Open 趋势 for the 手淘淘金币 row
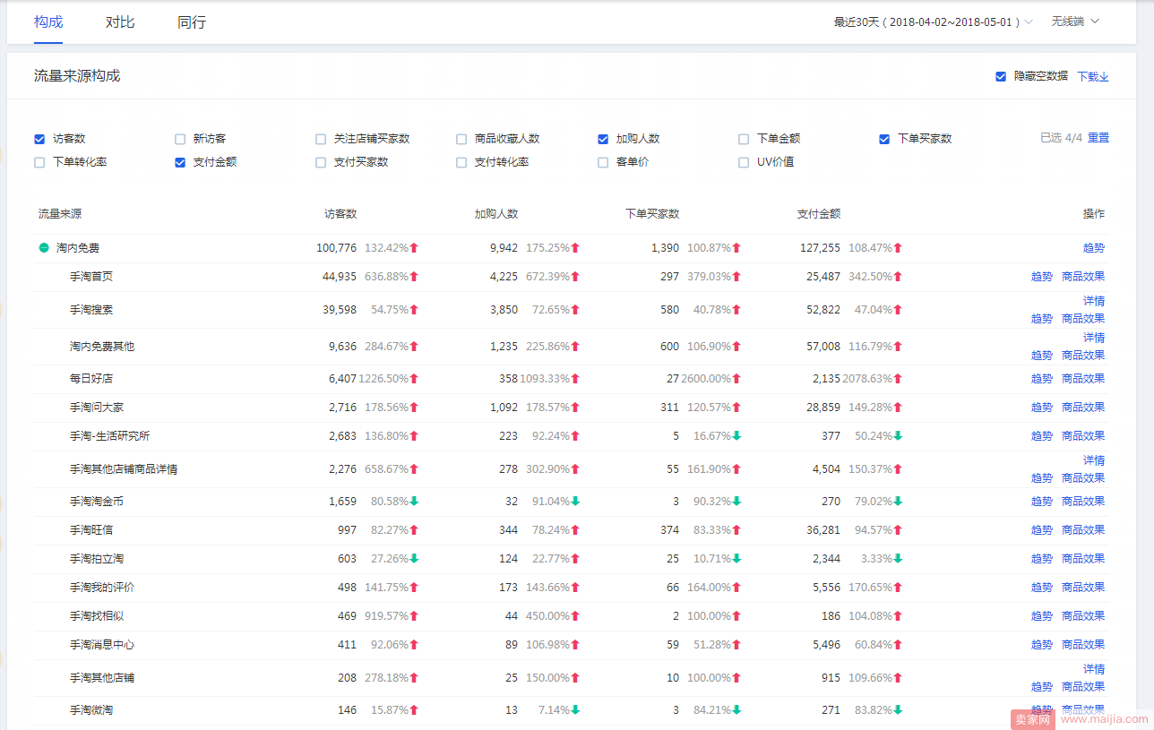 pyautogui.click(x=1042, y=502)
